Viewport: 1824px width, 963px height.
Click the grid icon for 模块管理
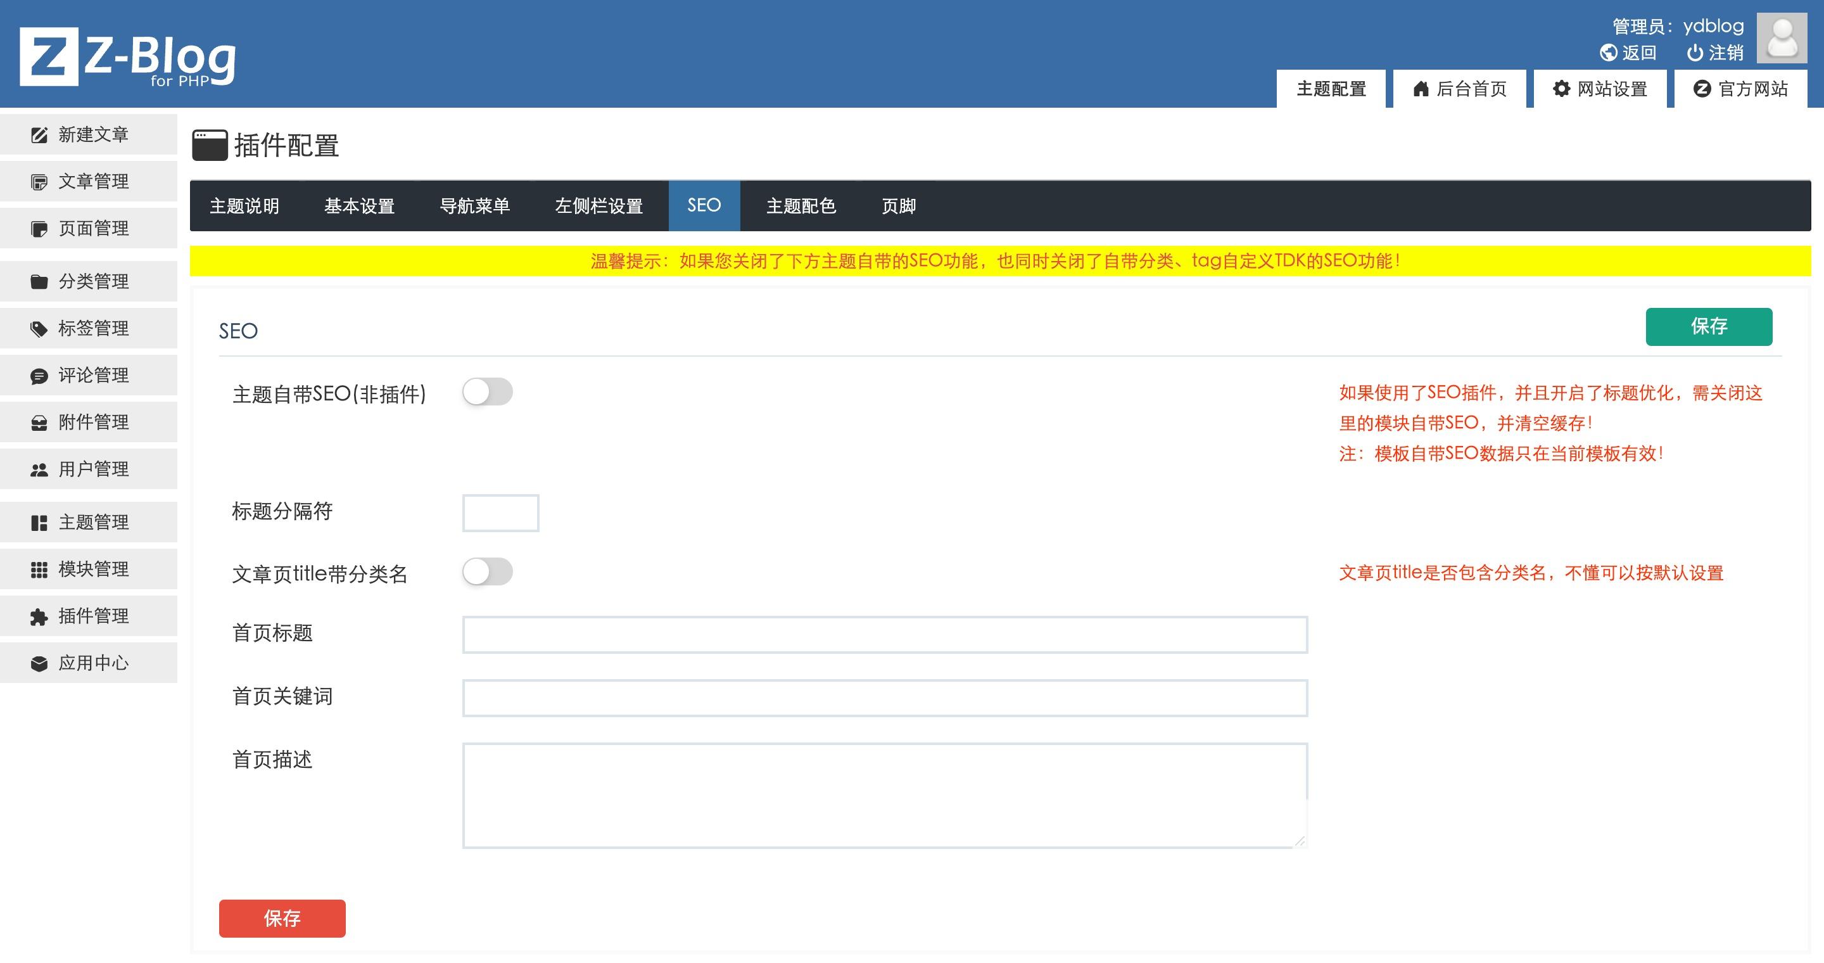(39, 570)
